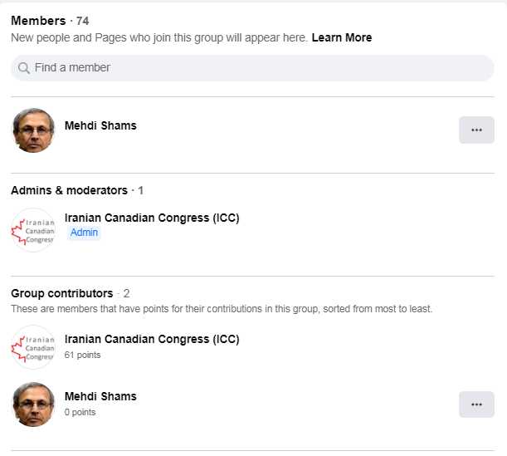Open Iranian Canadian Congress name under Group contributors
This screenshot has height=456, width=507.
[x=152, y=339]
